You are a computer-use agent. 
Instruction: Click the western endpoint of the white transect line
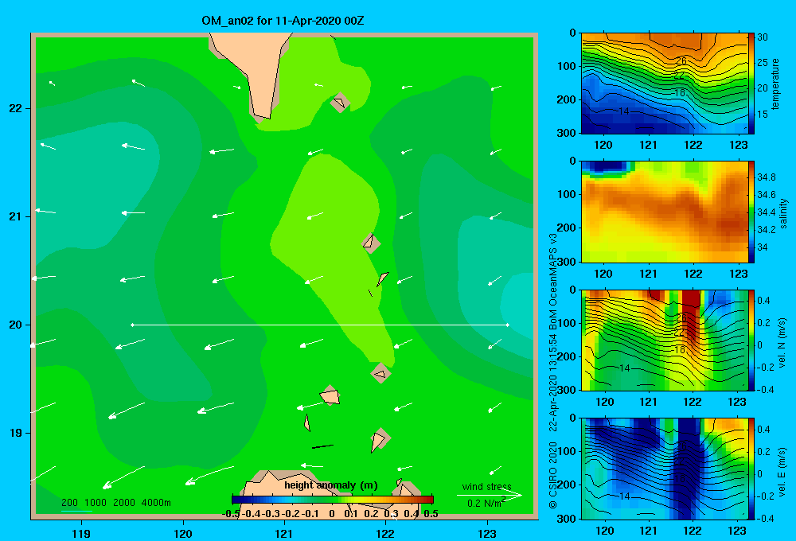pyautogui.click(x=132, y=325)
